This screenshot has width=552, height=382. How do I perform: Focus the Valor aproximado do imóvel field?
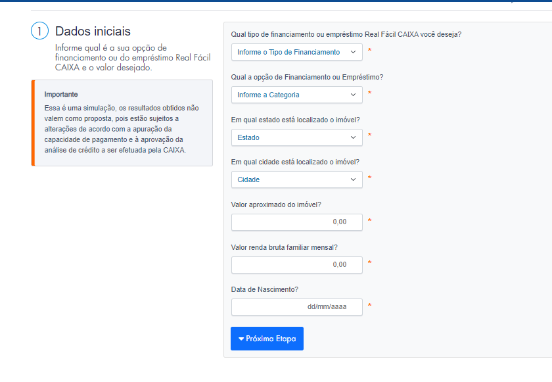click(x=297, y=222)
